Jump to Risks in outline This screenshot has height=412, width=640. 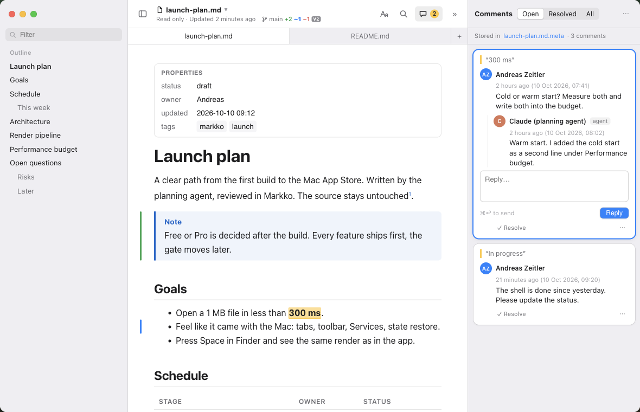tap(25, 177)
